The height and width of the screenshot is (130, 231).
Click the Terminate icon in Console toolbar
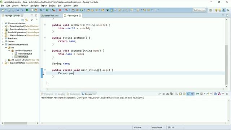(164, 94)
